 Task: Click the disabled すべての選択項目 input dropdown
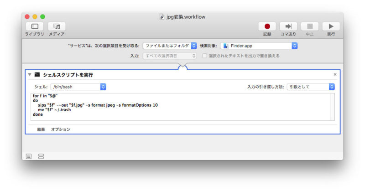pos(169,56)
